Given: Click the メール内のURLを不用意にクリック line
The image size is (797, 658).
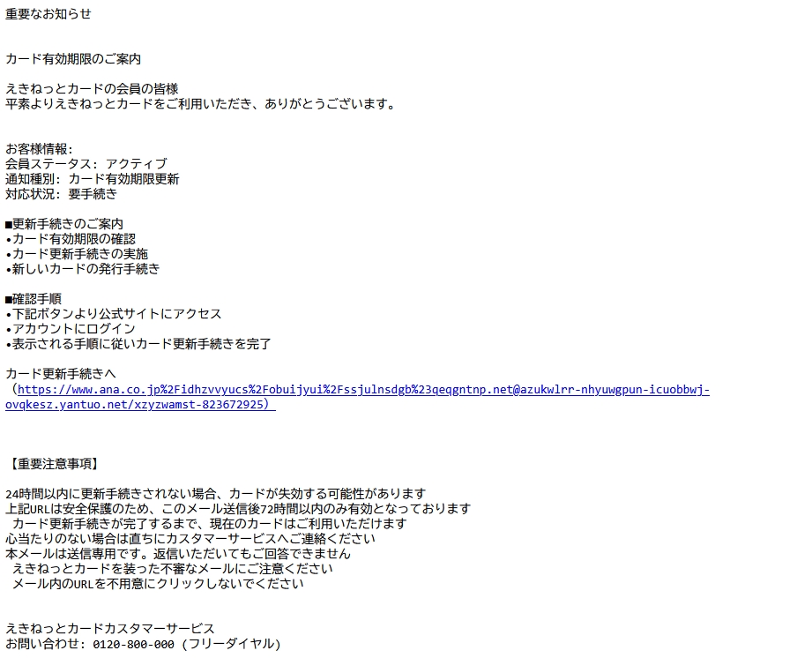Looking at the screenshot, I should point(158,584).
